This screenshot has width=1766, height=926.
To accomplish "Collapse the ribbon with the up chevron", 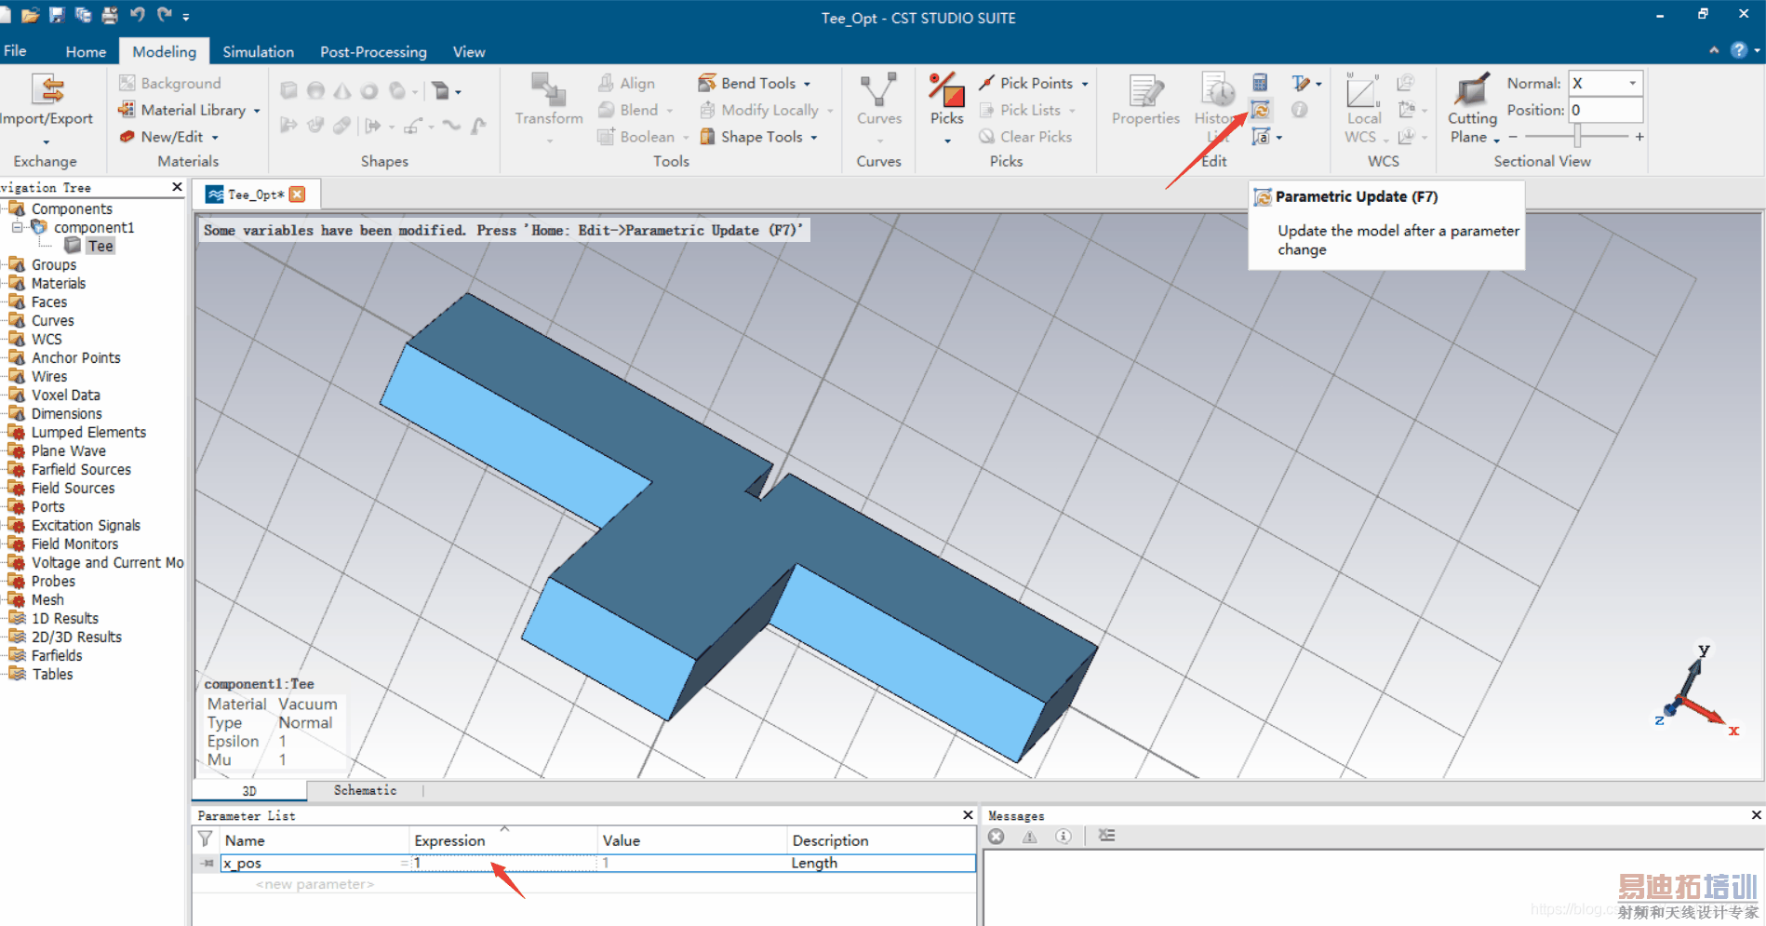I will [1714, 50].
